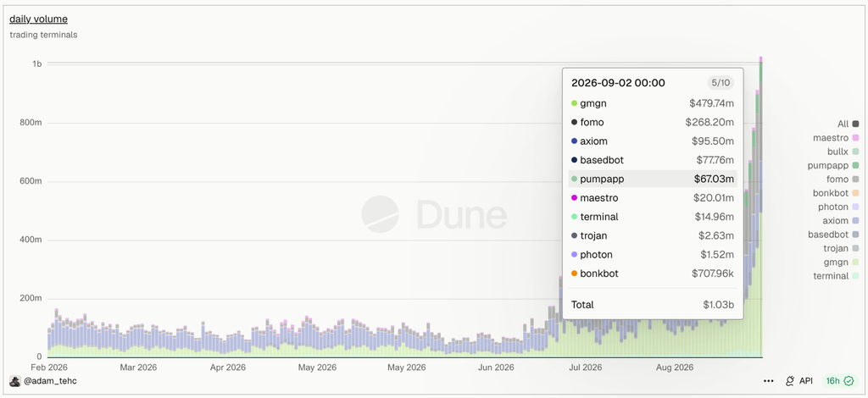Click the Feb 2026 x-axis label
The width and height of the screenshot is (868, 398).
click(49, 368)
